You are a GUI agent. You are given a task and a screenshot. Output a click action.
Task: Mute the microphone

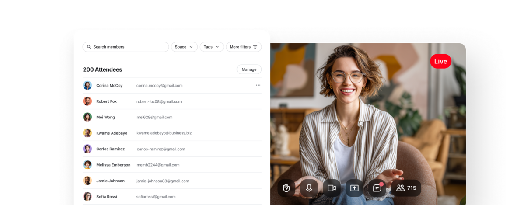(x=309, y=188)
